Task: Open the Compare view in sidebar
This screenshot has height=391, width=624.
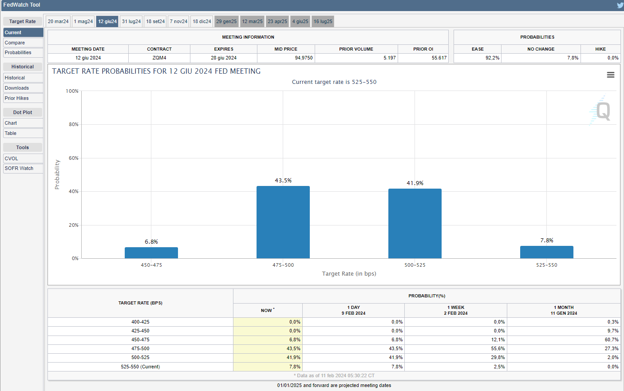Action: coord(23,43)
